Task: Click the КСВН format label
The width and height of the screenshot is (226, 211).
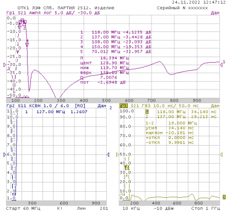Action: (35, 106)
